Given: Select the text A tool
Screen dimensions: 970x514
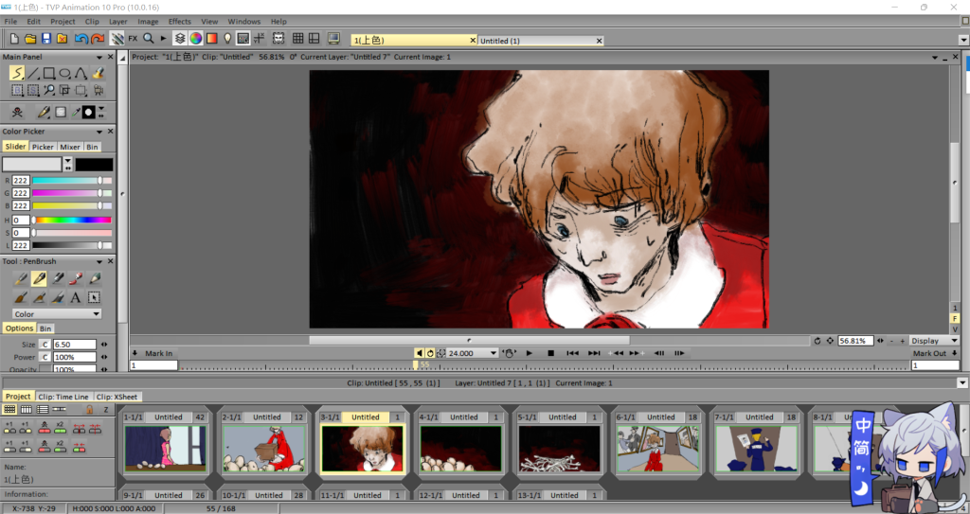Looking at the screenshot, I should (76, 297).
